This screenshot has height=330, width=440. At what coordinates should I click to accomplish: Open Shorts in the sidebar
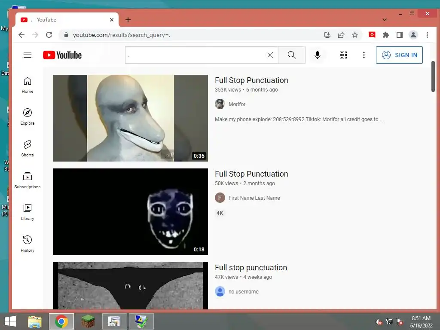click(27, 148)
